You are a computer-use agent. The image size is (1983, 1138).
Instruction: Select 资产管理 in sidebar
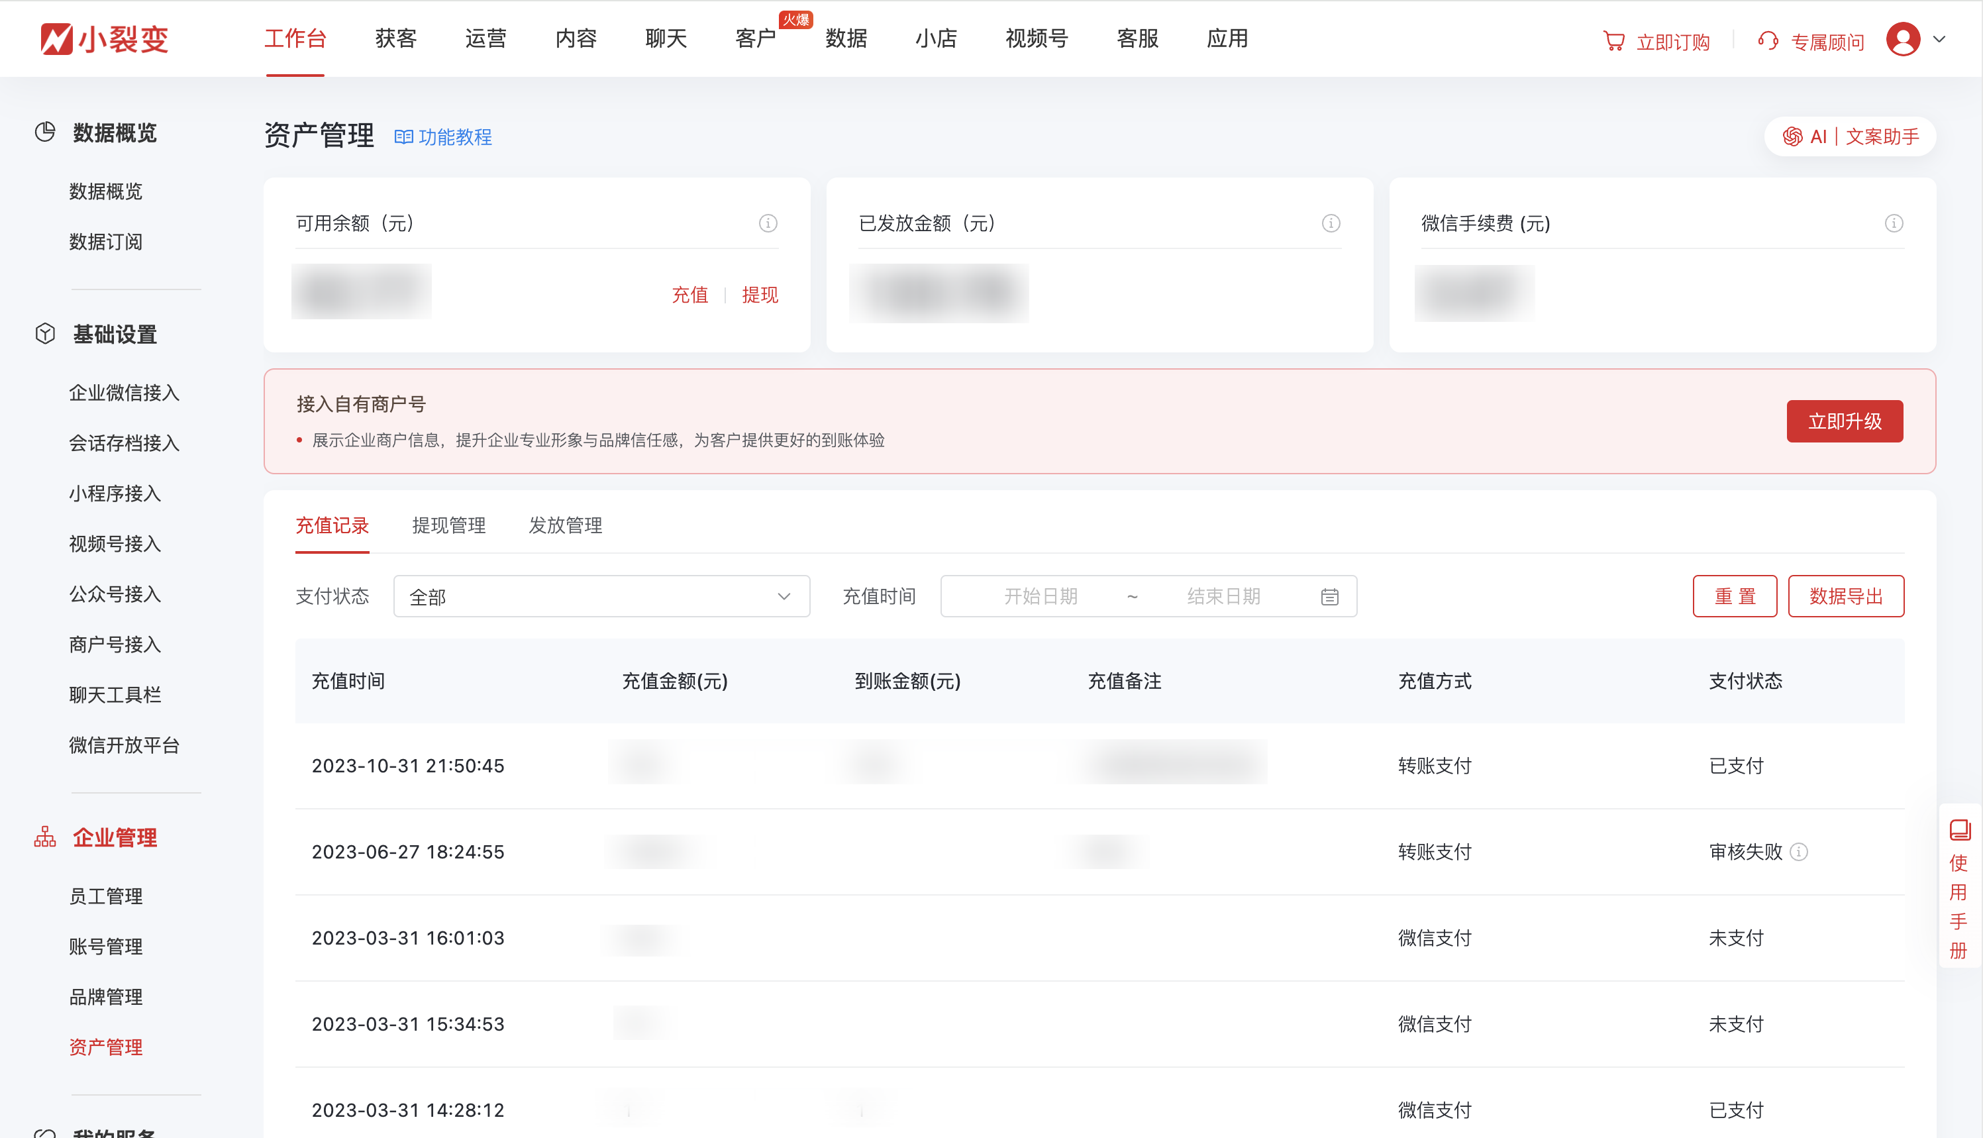coord(105,1047)
